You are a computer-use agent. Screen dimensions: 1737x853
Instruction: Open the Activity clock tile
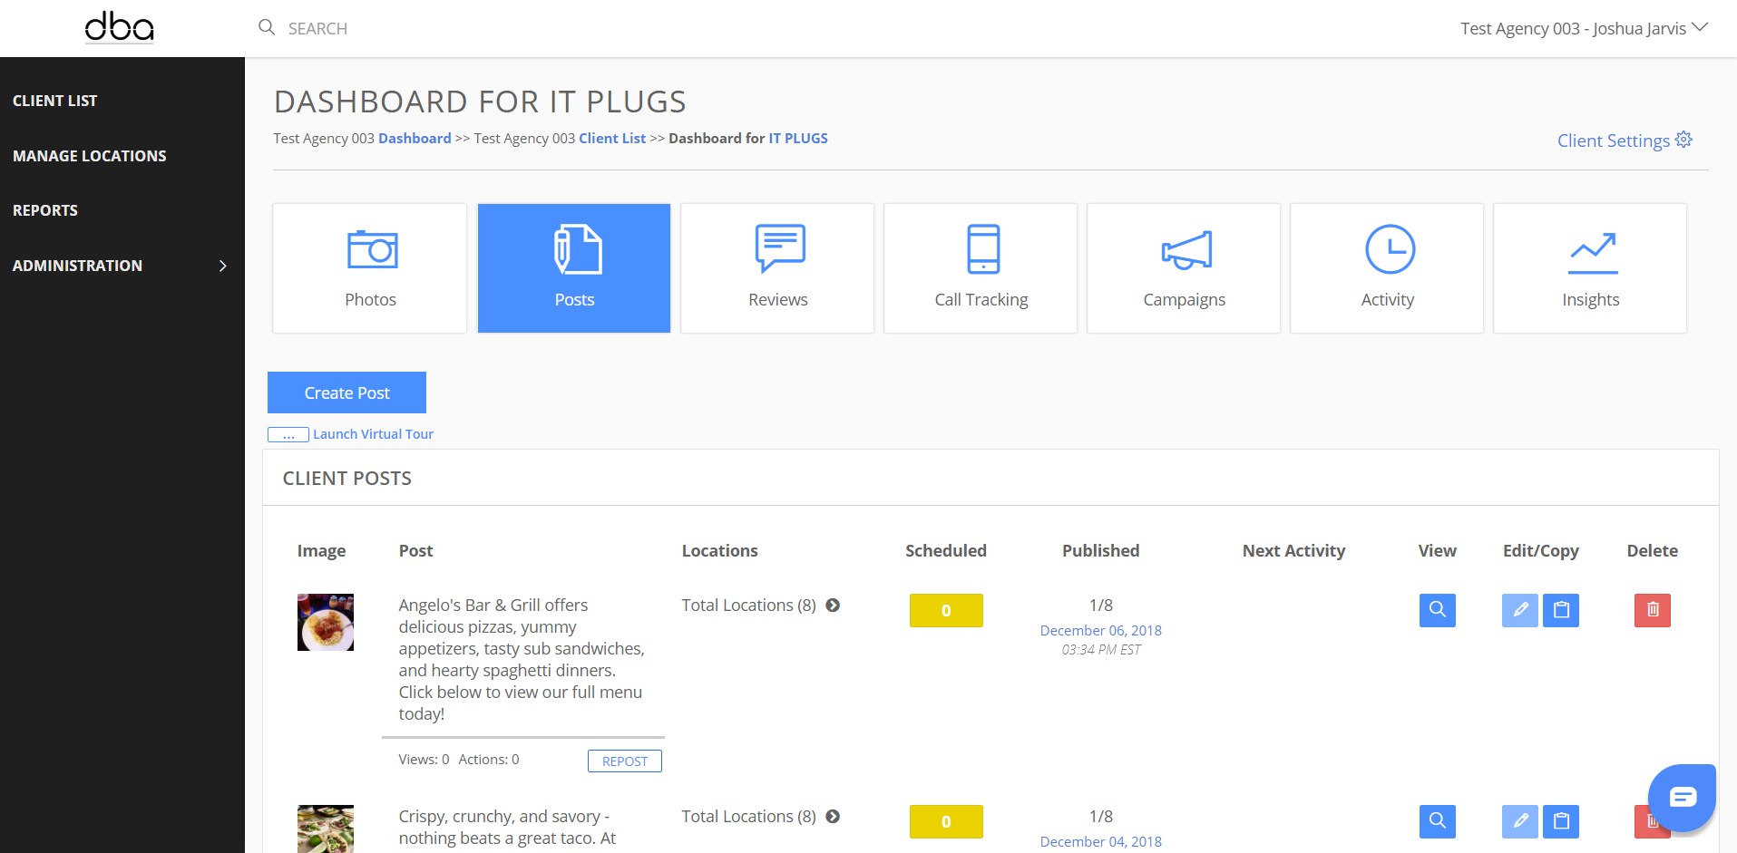point(1387,267)
